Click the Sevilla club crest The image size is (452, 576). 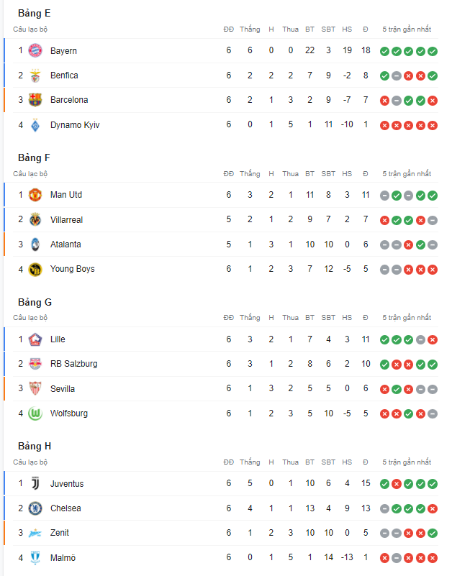coord(35,388)
